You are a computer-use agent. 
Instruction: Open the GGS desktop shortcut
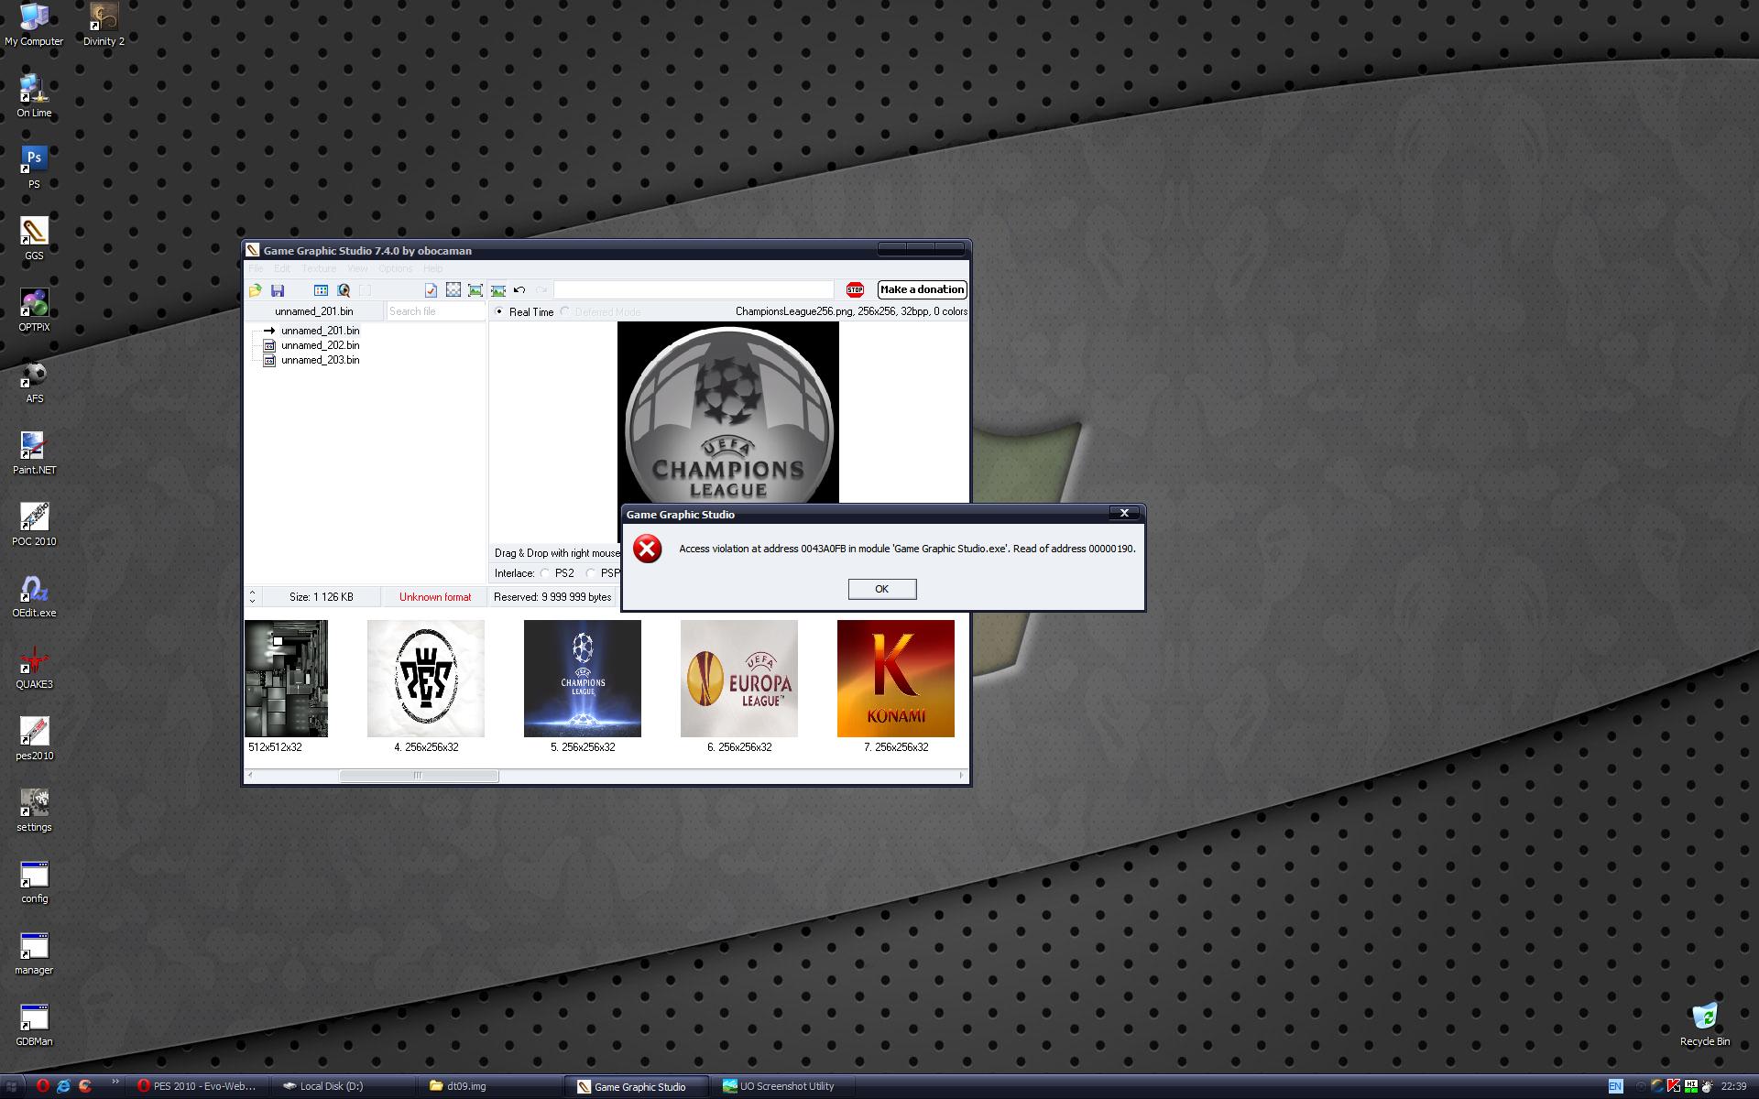tap(34, 239)
